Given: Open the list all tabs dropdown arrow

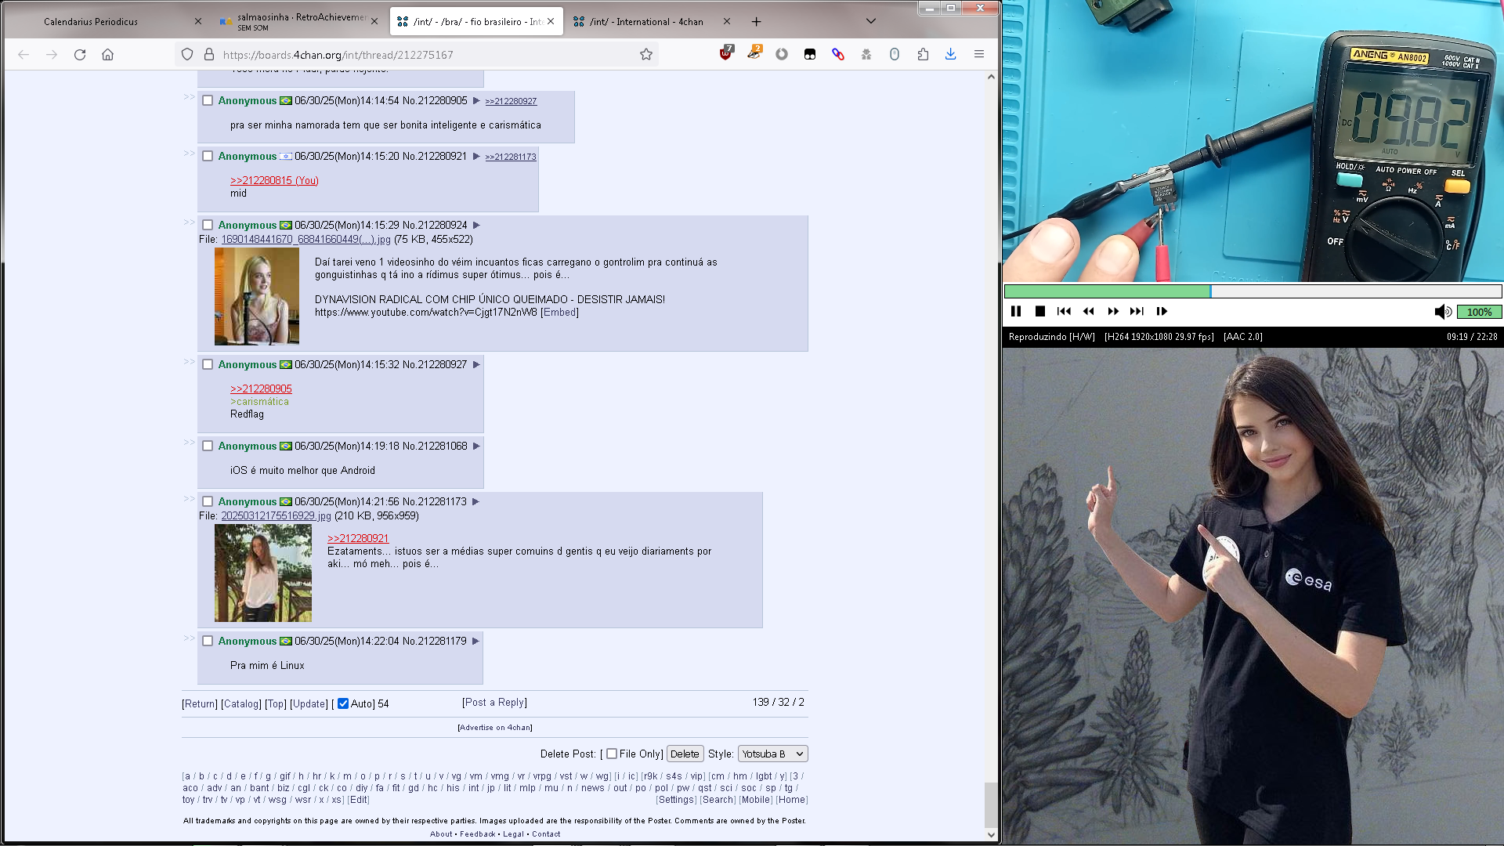Looking at the screenshot, I should click(x=870, y=21).
